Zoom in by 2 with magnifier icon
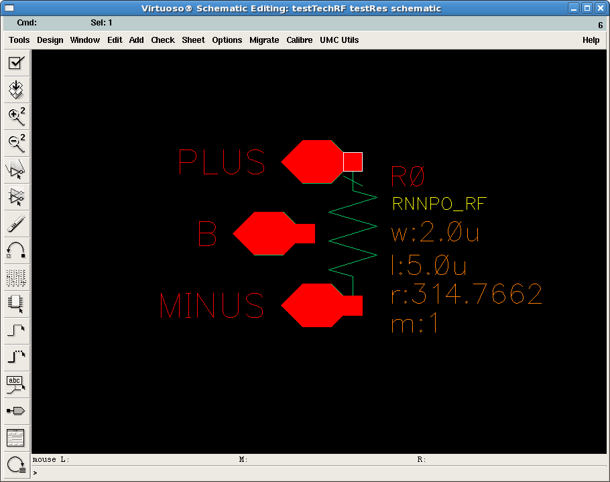This screenshot has height=482, width=610. pyautogui.click(x=16, y=117)
